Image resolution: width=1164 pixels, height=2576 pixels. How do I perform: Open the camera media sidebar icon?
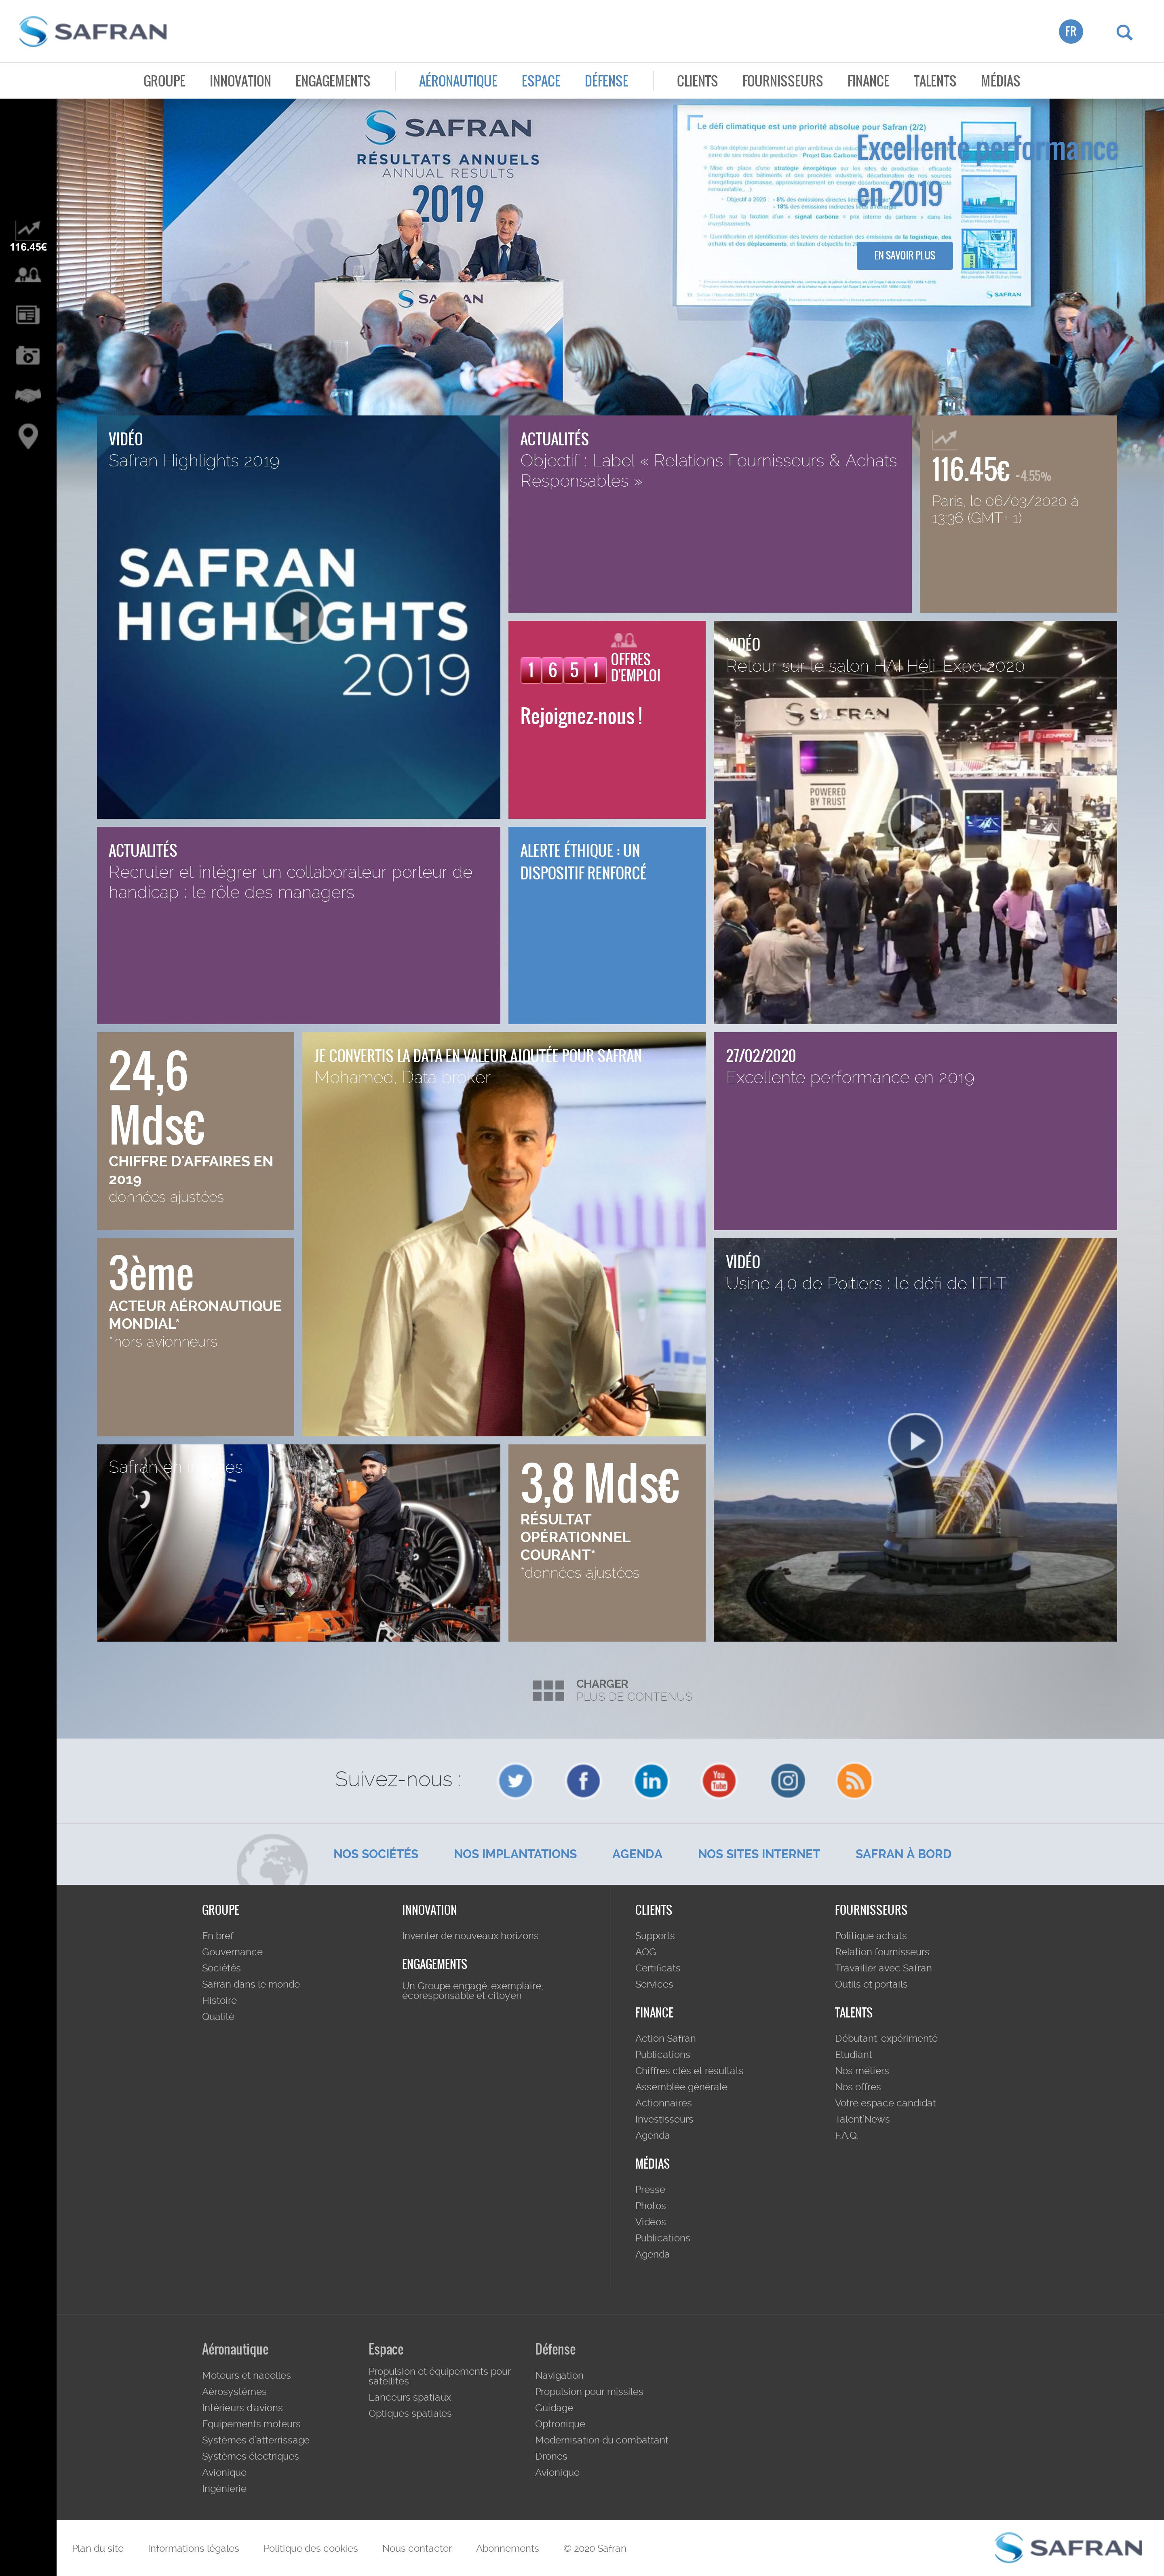(28, 355)
